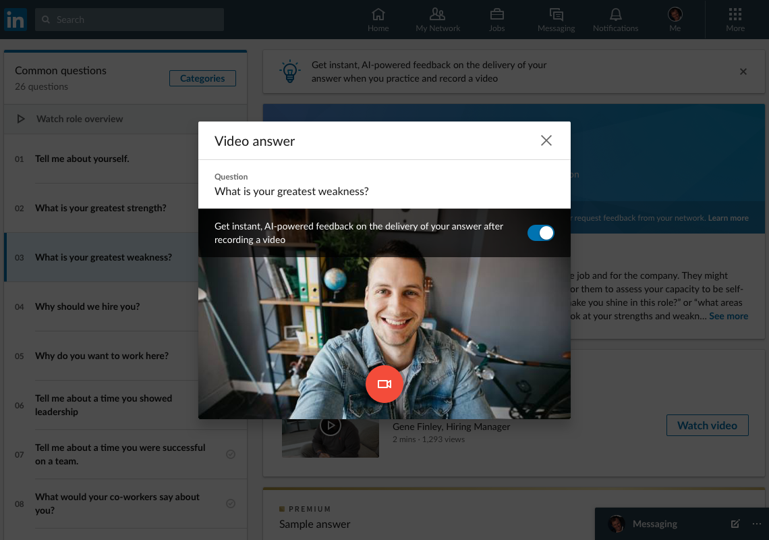Screen dimensions: 769x540
Task: Open Messaging from the top navigation
Action: click(x=556, y=20)
